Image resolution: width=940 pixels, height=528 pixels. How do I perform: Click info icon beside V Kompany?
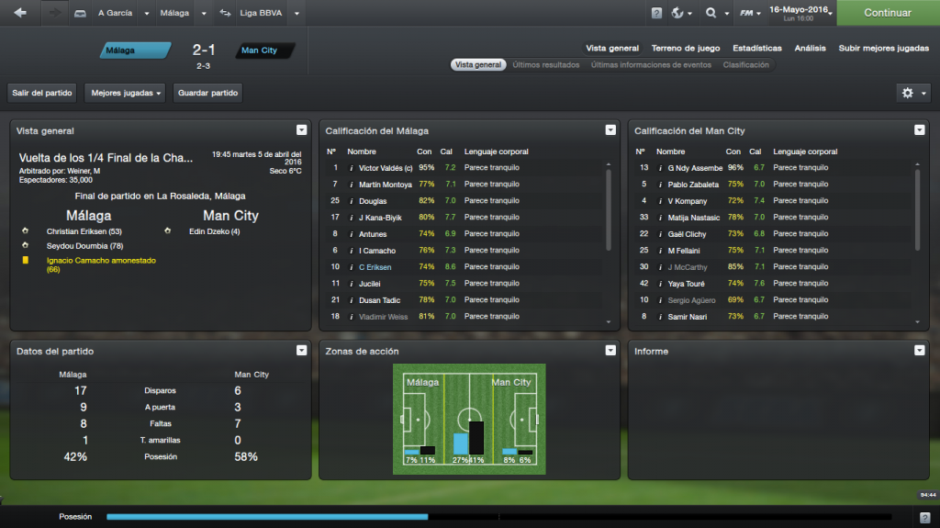[661, 201]
